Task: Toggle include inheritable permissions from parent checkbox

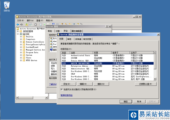Action: (x=61, y=89)
